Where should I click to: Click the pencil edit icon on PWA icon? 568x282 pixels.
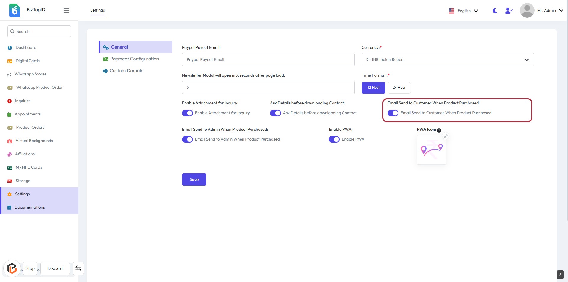pos(446,136)
